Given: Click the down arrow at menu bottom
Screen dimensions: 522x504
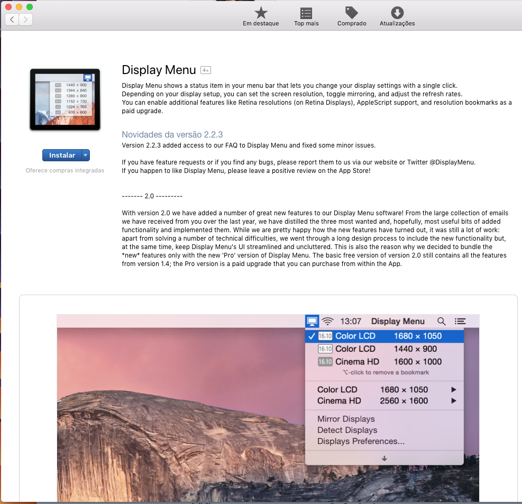Looking at the screenshot, I should pyautogui.click(x=384, y=459).
